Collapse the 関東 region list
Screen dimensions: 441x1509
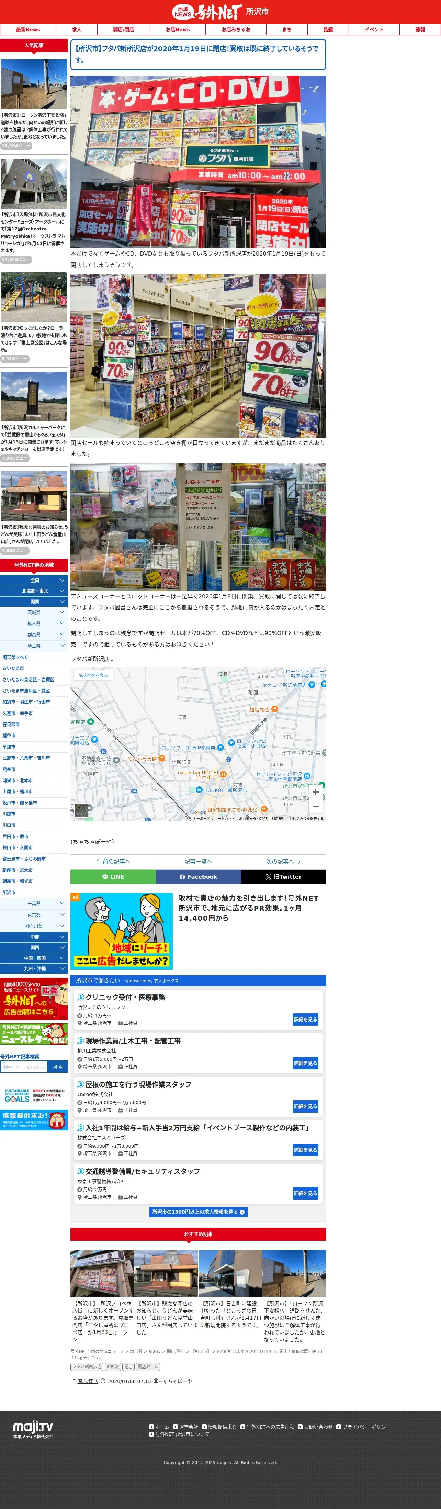[x=34, y=601]
